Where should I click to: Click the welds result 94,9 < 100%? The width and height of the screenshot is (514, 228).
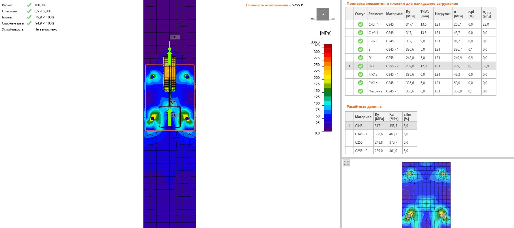click(45, 23)
